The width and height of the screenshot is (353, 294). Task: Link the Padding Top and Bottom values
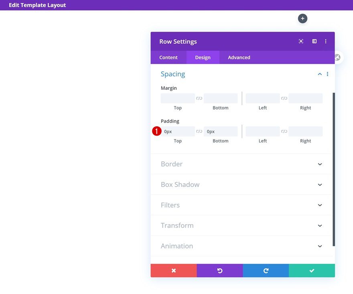tap(199, 131)
